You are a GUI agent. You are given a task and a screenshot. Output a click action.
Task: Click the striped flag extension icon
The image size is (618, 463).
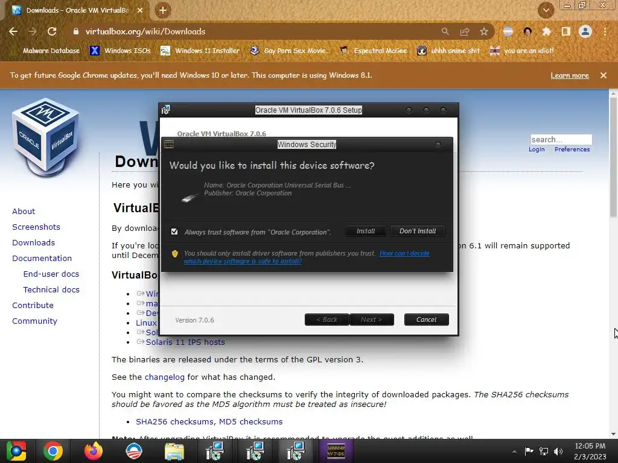[508, 31]
